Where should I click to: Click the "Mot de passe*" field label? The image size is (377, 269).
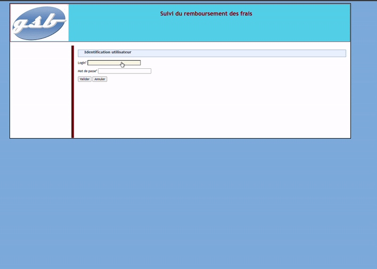(87, 71)
